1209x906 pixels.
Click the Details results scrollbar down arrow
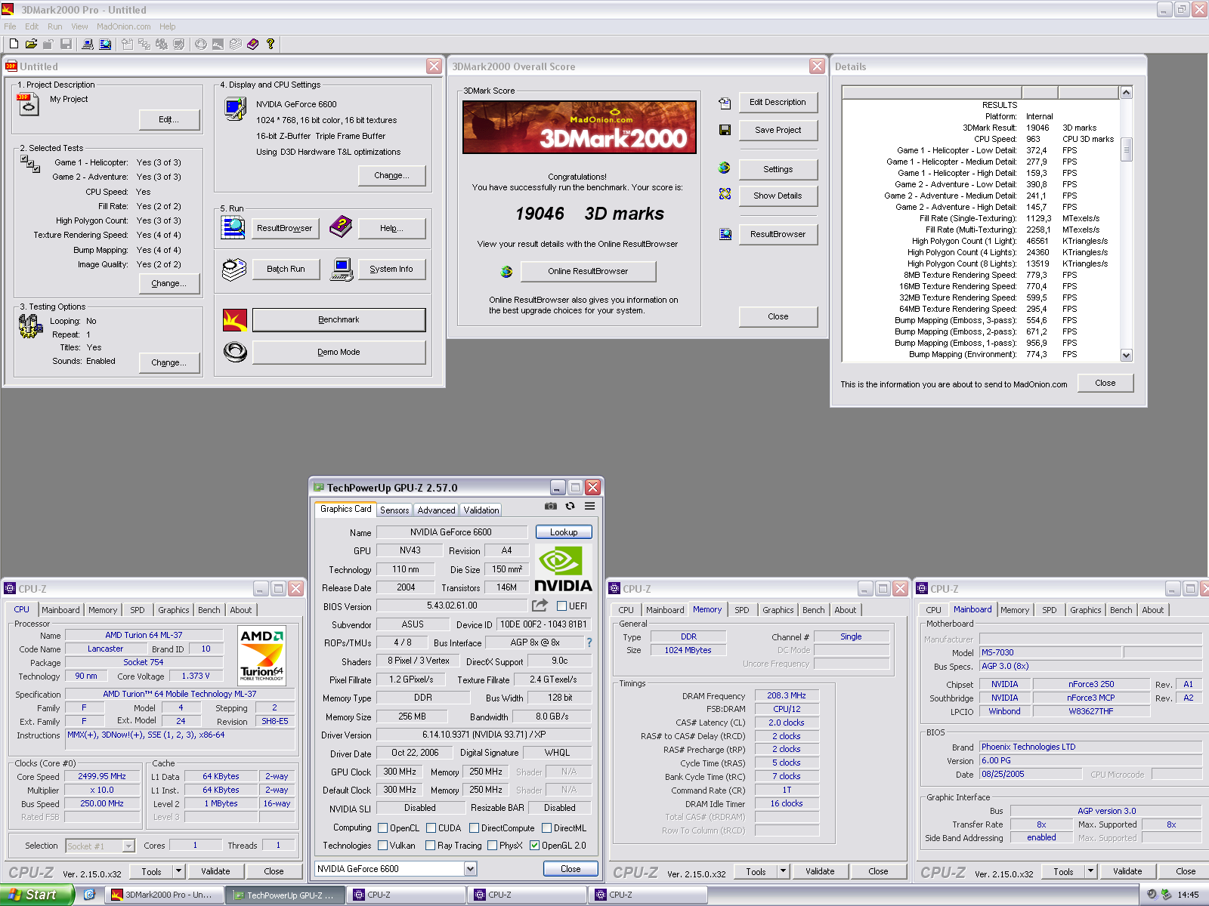tap(1127, 355)
